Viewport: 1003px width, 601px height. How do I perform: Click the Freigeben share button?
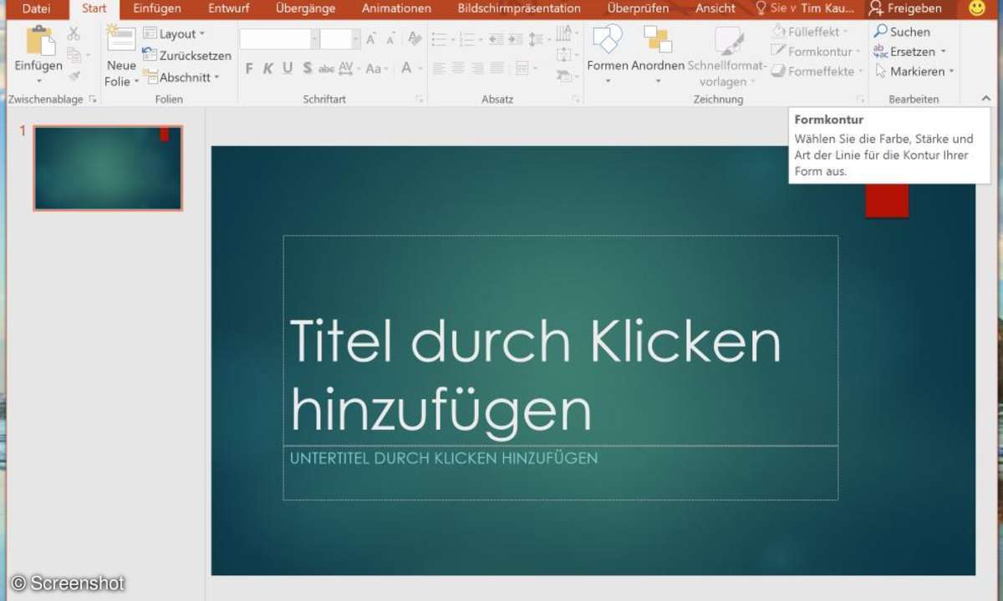pos(905,8)
